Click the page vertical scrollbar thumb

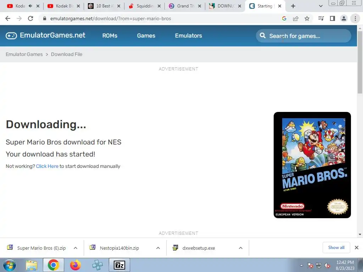coord(360,62)
